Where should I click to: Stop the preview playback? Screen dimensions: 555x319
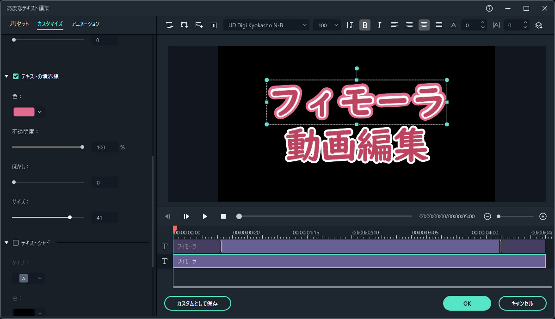[223, 216]
